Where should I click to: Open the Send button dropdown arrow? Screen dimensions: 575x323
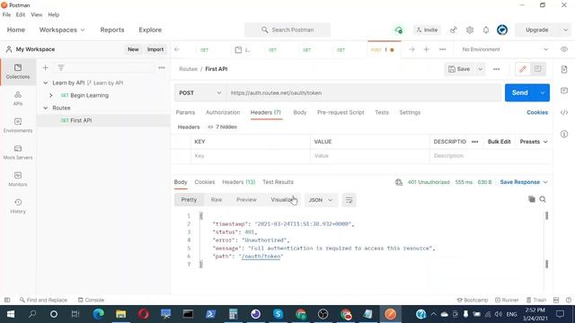tap(543, 93)
